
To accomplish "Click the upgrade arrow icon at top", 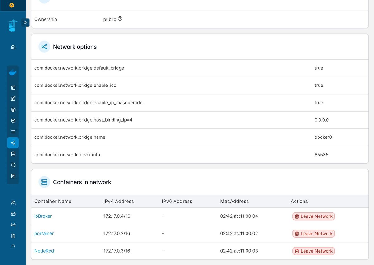I will click(x=12, y=5).
